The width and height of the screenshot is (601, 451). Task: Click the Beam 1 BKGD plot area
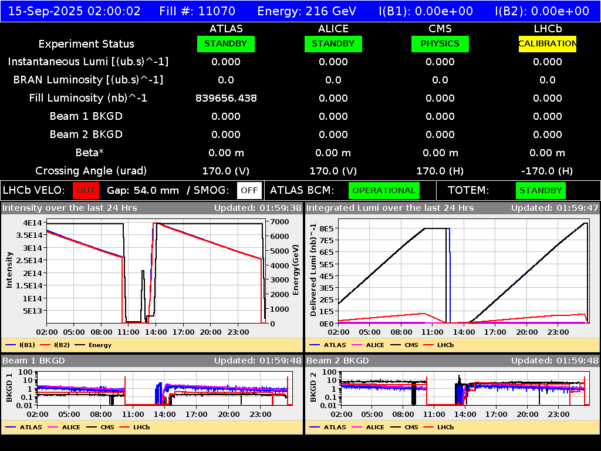point(165,389)
